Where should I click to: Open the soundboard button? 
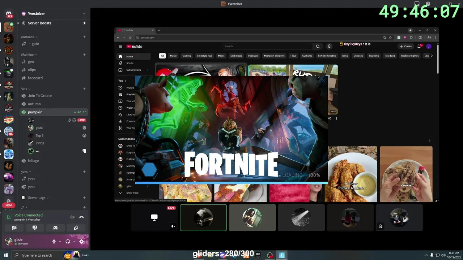click(x=76, y=228)
